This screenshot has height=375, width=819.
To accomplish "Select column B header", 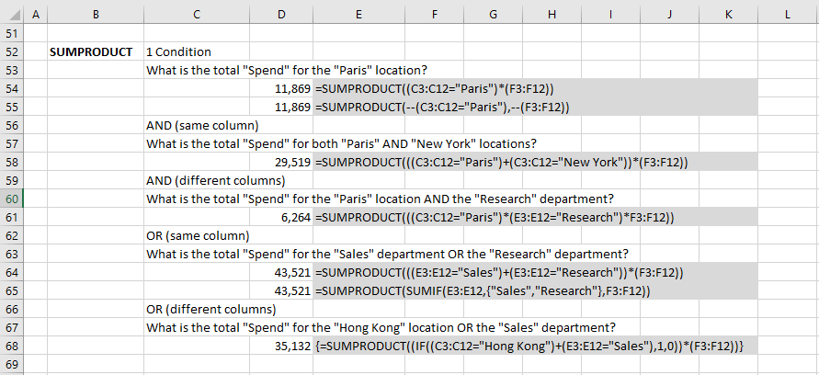I will click(x=96, y=15).
